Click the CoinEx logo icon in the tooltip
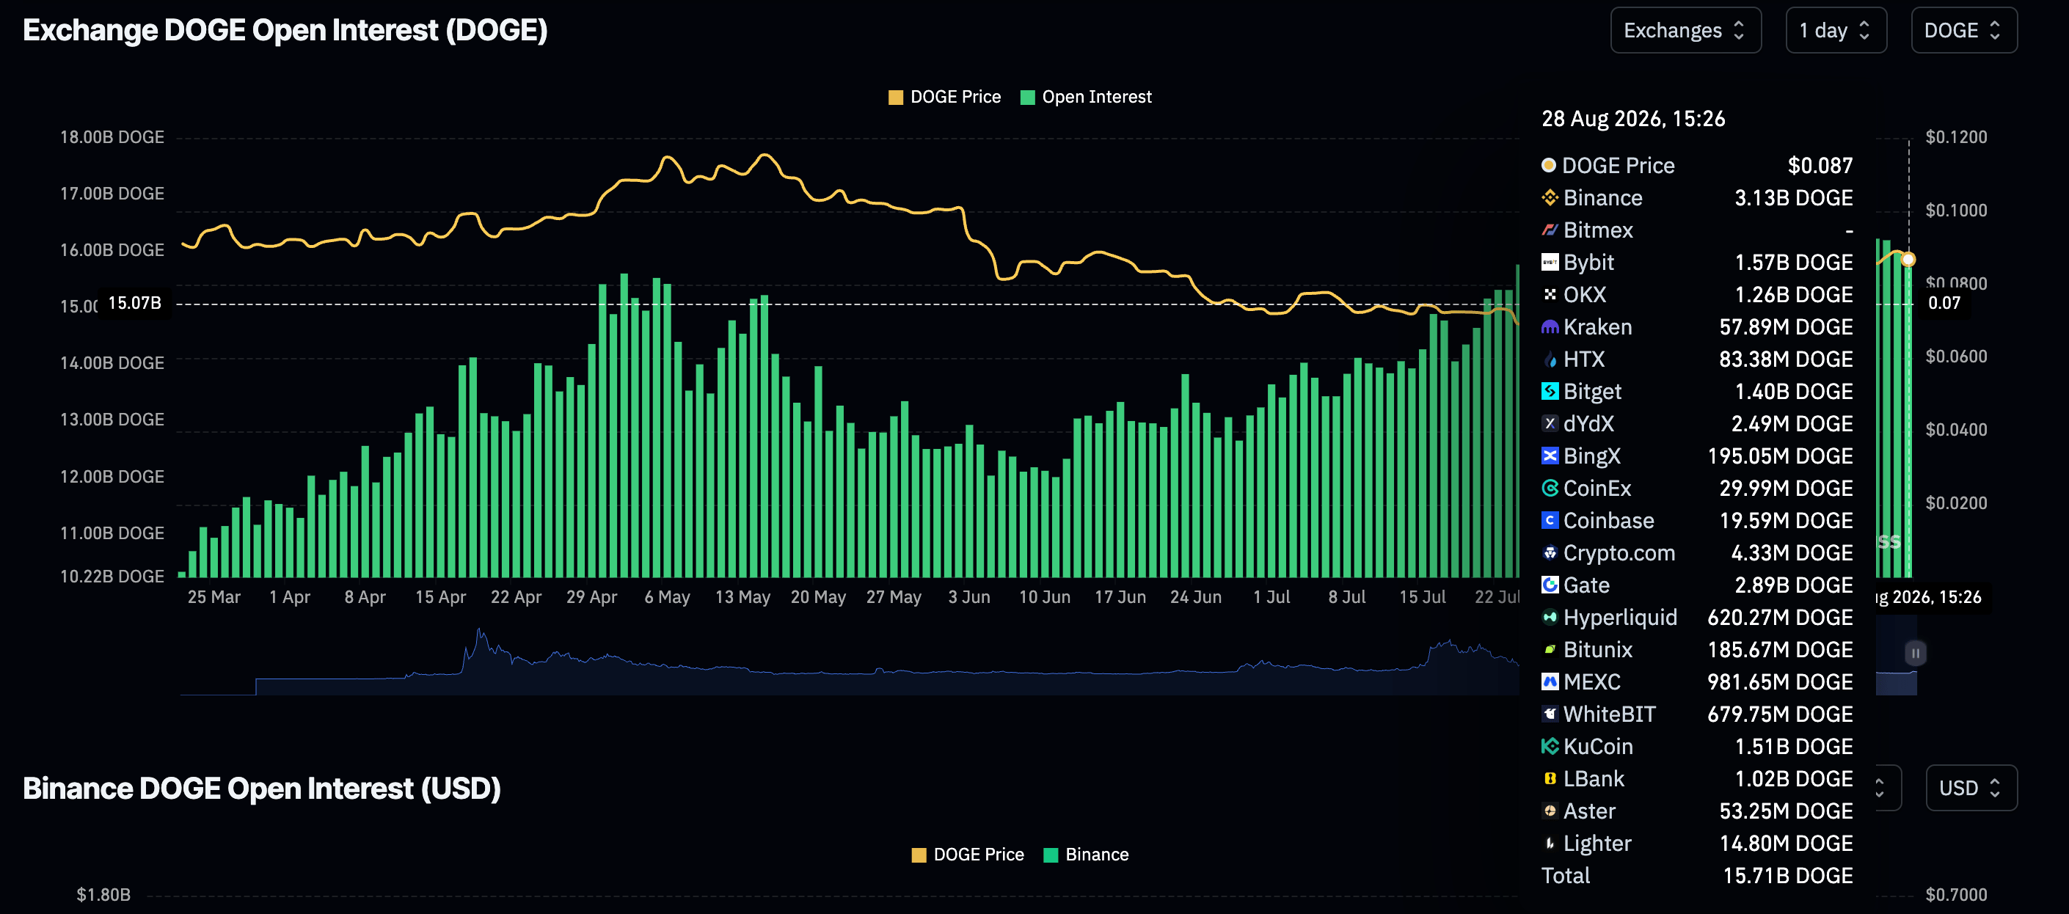The height and width of the screenshot is (914, 2069). pos(1550,488)
